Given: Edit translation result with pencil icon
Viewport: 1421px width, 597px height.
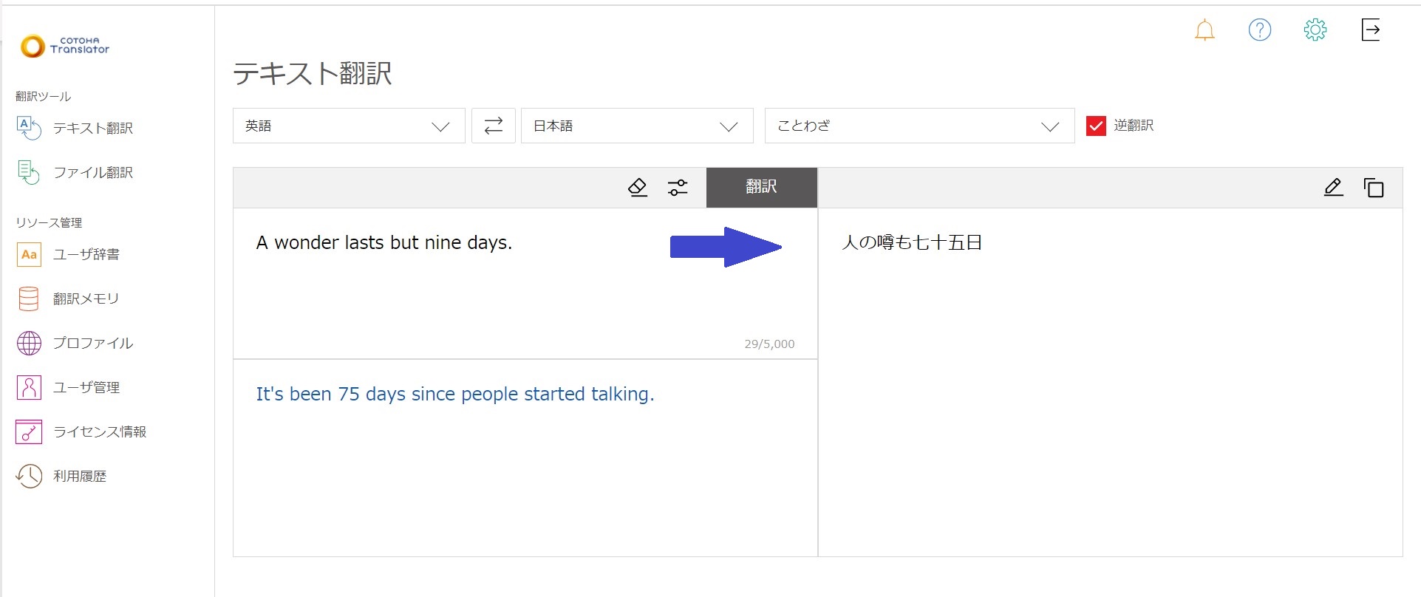Looking at the screenshot, I should [1333, 188].
